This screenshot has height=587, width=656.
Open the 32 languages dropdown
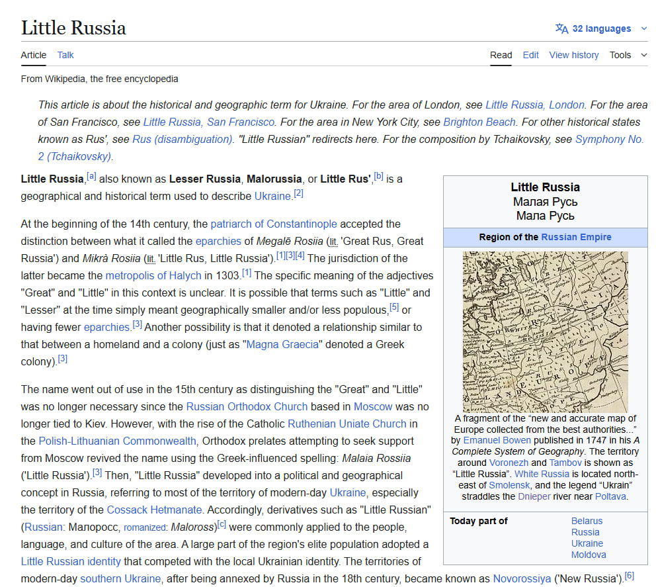point(601,28)
